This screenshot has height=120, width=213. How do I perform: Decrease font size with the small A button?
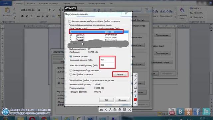54,10
